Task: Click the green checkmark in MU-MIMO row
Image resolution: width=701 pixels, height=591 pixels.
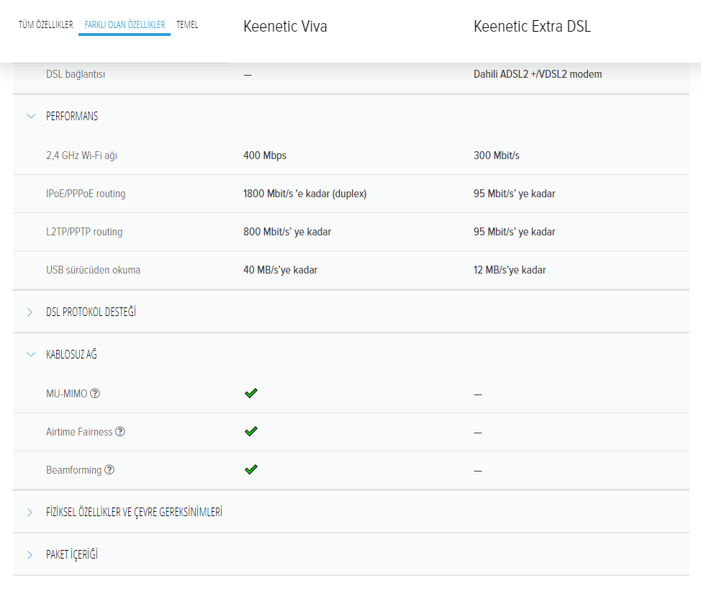Action: coord(250,393)
